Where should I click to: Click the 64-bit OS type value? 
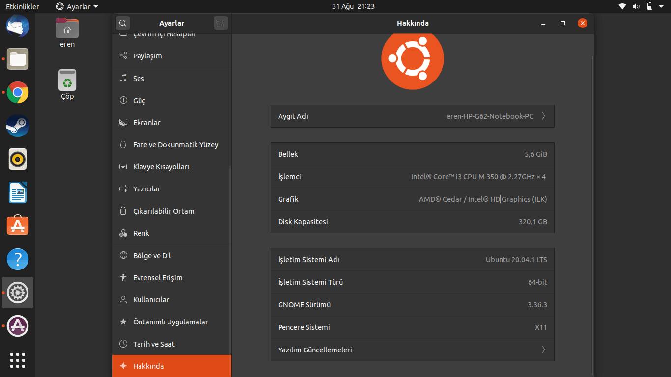point(537,282)
